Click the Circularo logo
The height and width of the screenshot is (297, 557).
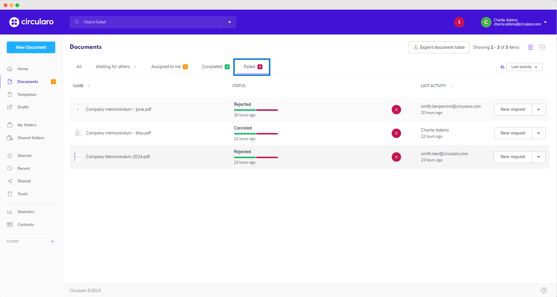pos(31,22)
